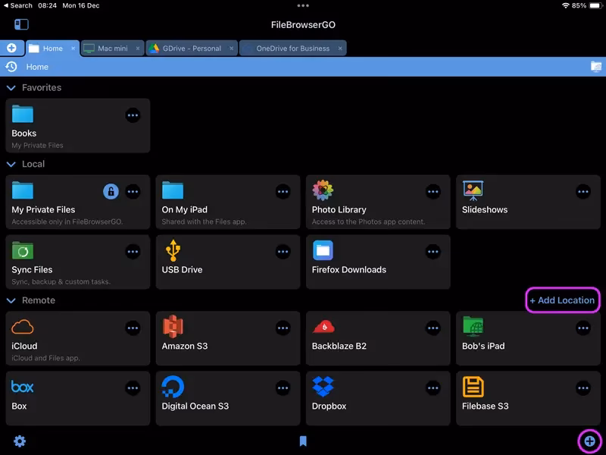Tap the circled plus add button

point(589,441)
